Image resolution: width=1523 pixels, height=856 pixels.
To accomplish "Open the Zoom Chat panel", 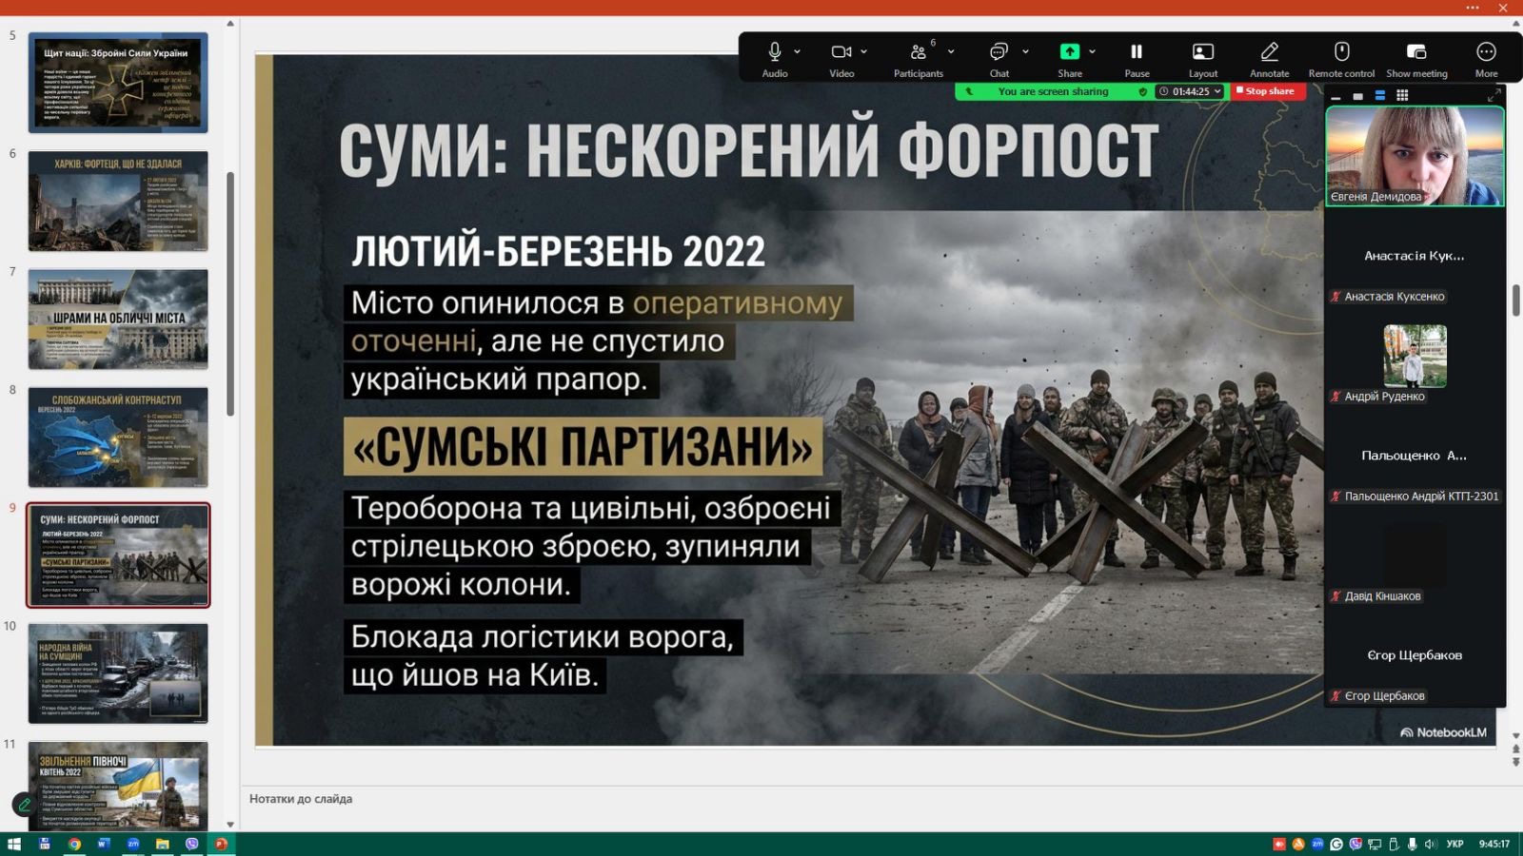I will pyautogui.click(x=999, y=58).
